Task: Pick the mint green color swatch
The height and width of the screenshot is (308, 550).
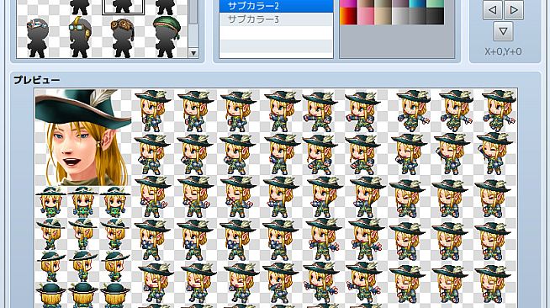Action: click(436, 3)
